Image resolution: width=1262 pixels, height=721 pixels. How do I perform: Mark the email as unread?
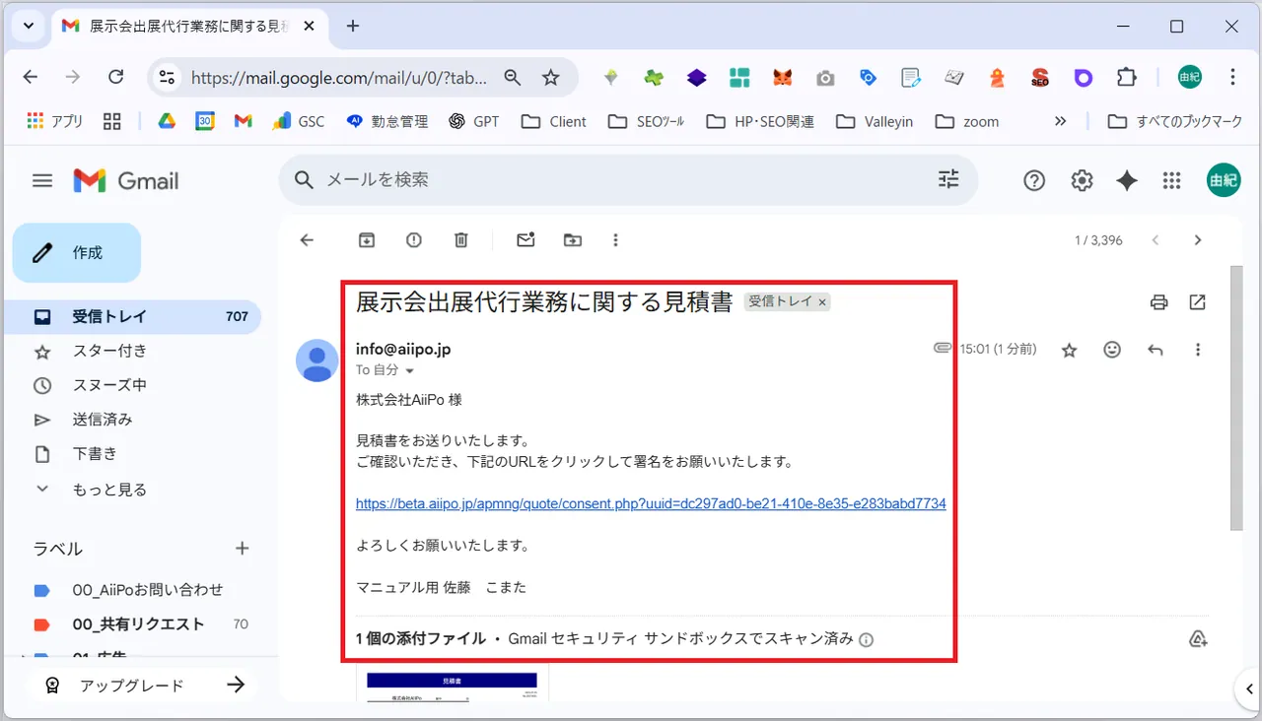[526, 240]
